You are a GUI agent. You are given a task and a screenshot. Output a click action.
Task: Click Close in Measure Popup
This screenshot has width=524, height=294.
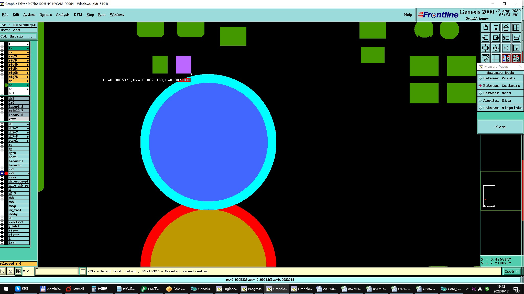click(x=500, y=127)
